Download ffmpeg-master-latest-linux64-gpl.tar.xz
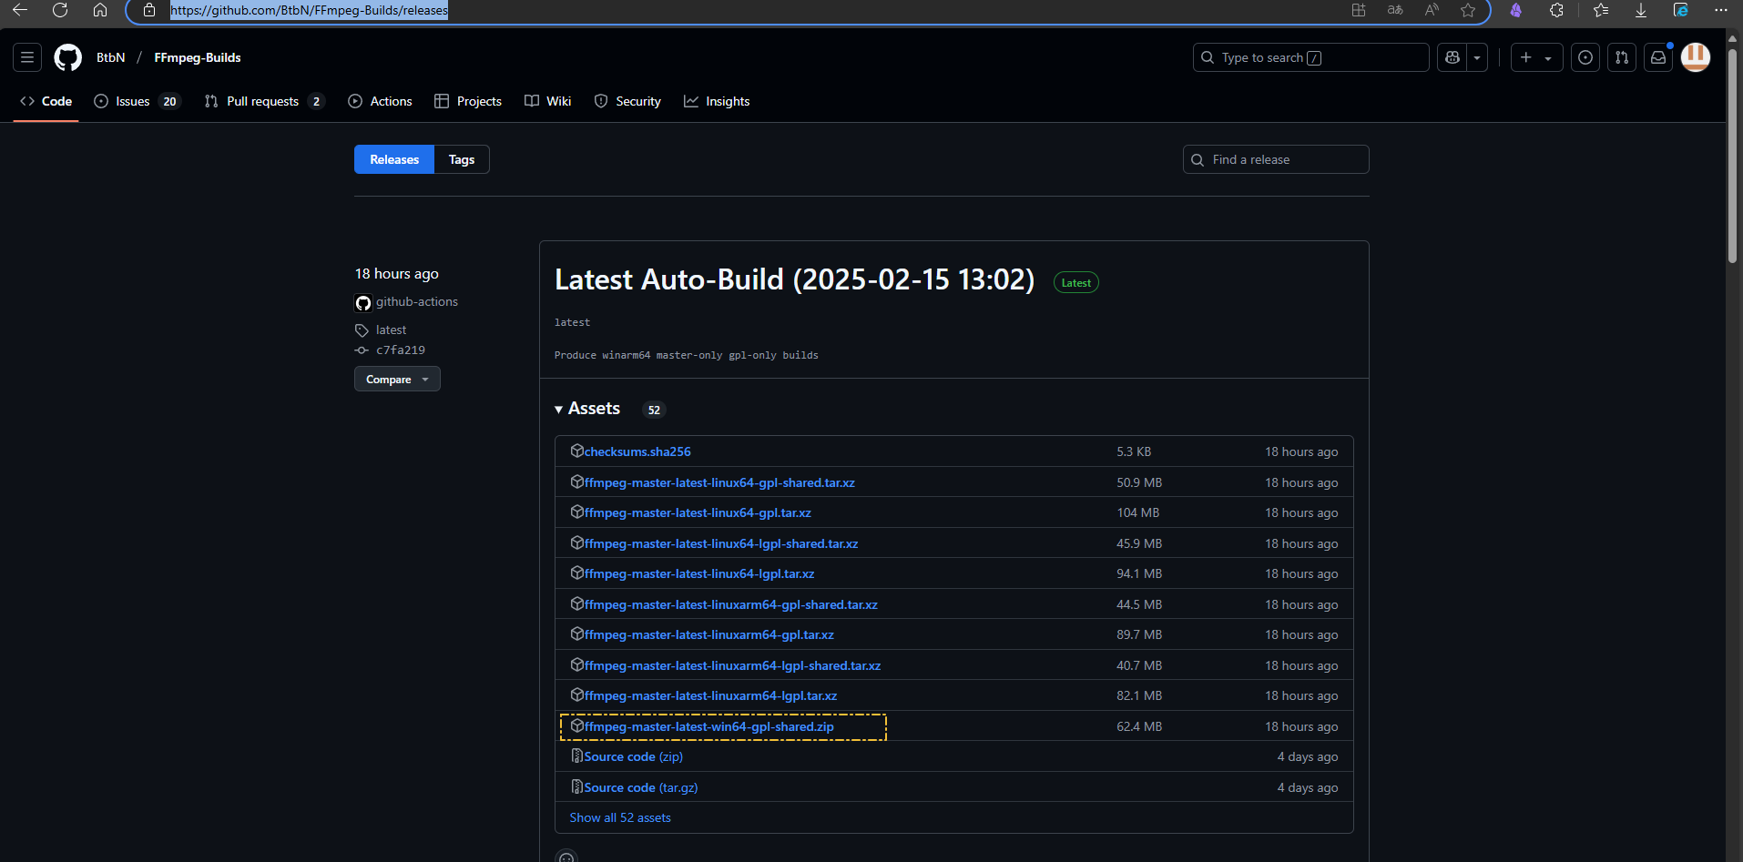This screenshot has width=1743, height=862. 698,512
